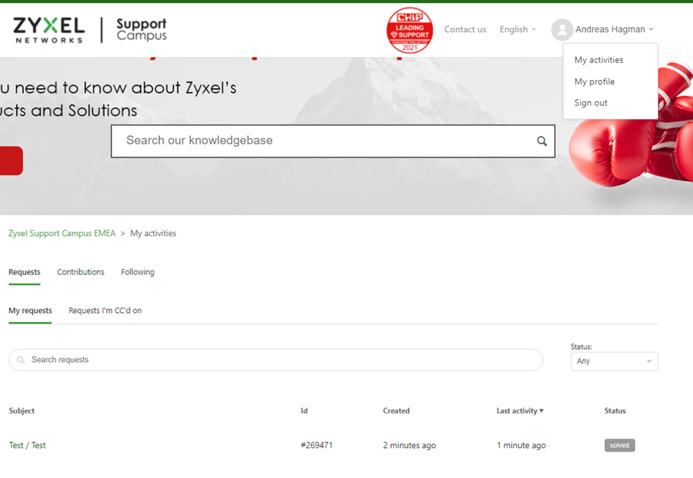Click the CHIP Leading Support 2021 badge
The image size is (693, 478).
pyautogui.click(x=410, y=30)
